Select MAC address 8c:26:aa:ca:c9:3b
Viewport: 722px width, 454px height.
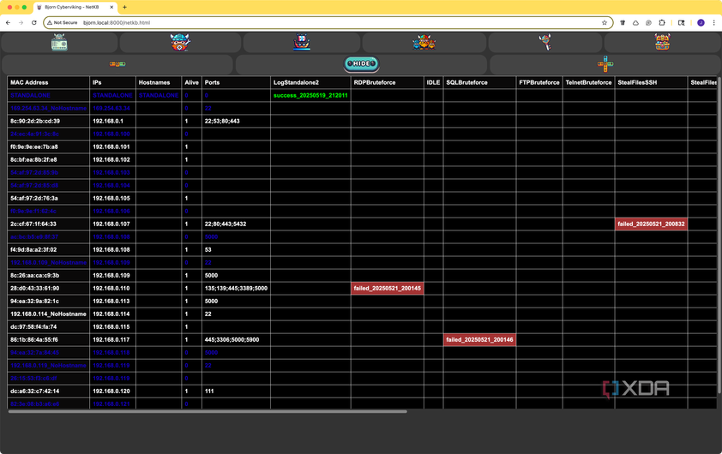pos(48,276)
